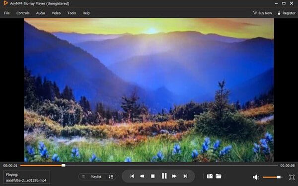Open the Video menu

(x=56, y=13)
